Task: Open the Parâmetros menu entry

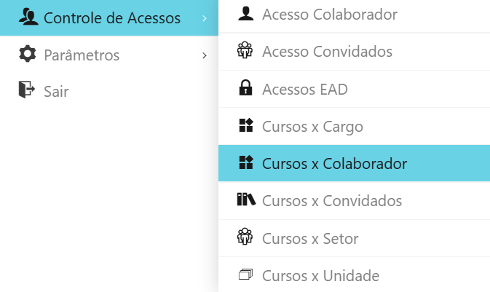Action: [109, 55]
